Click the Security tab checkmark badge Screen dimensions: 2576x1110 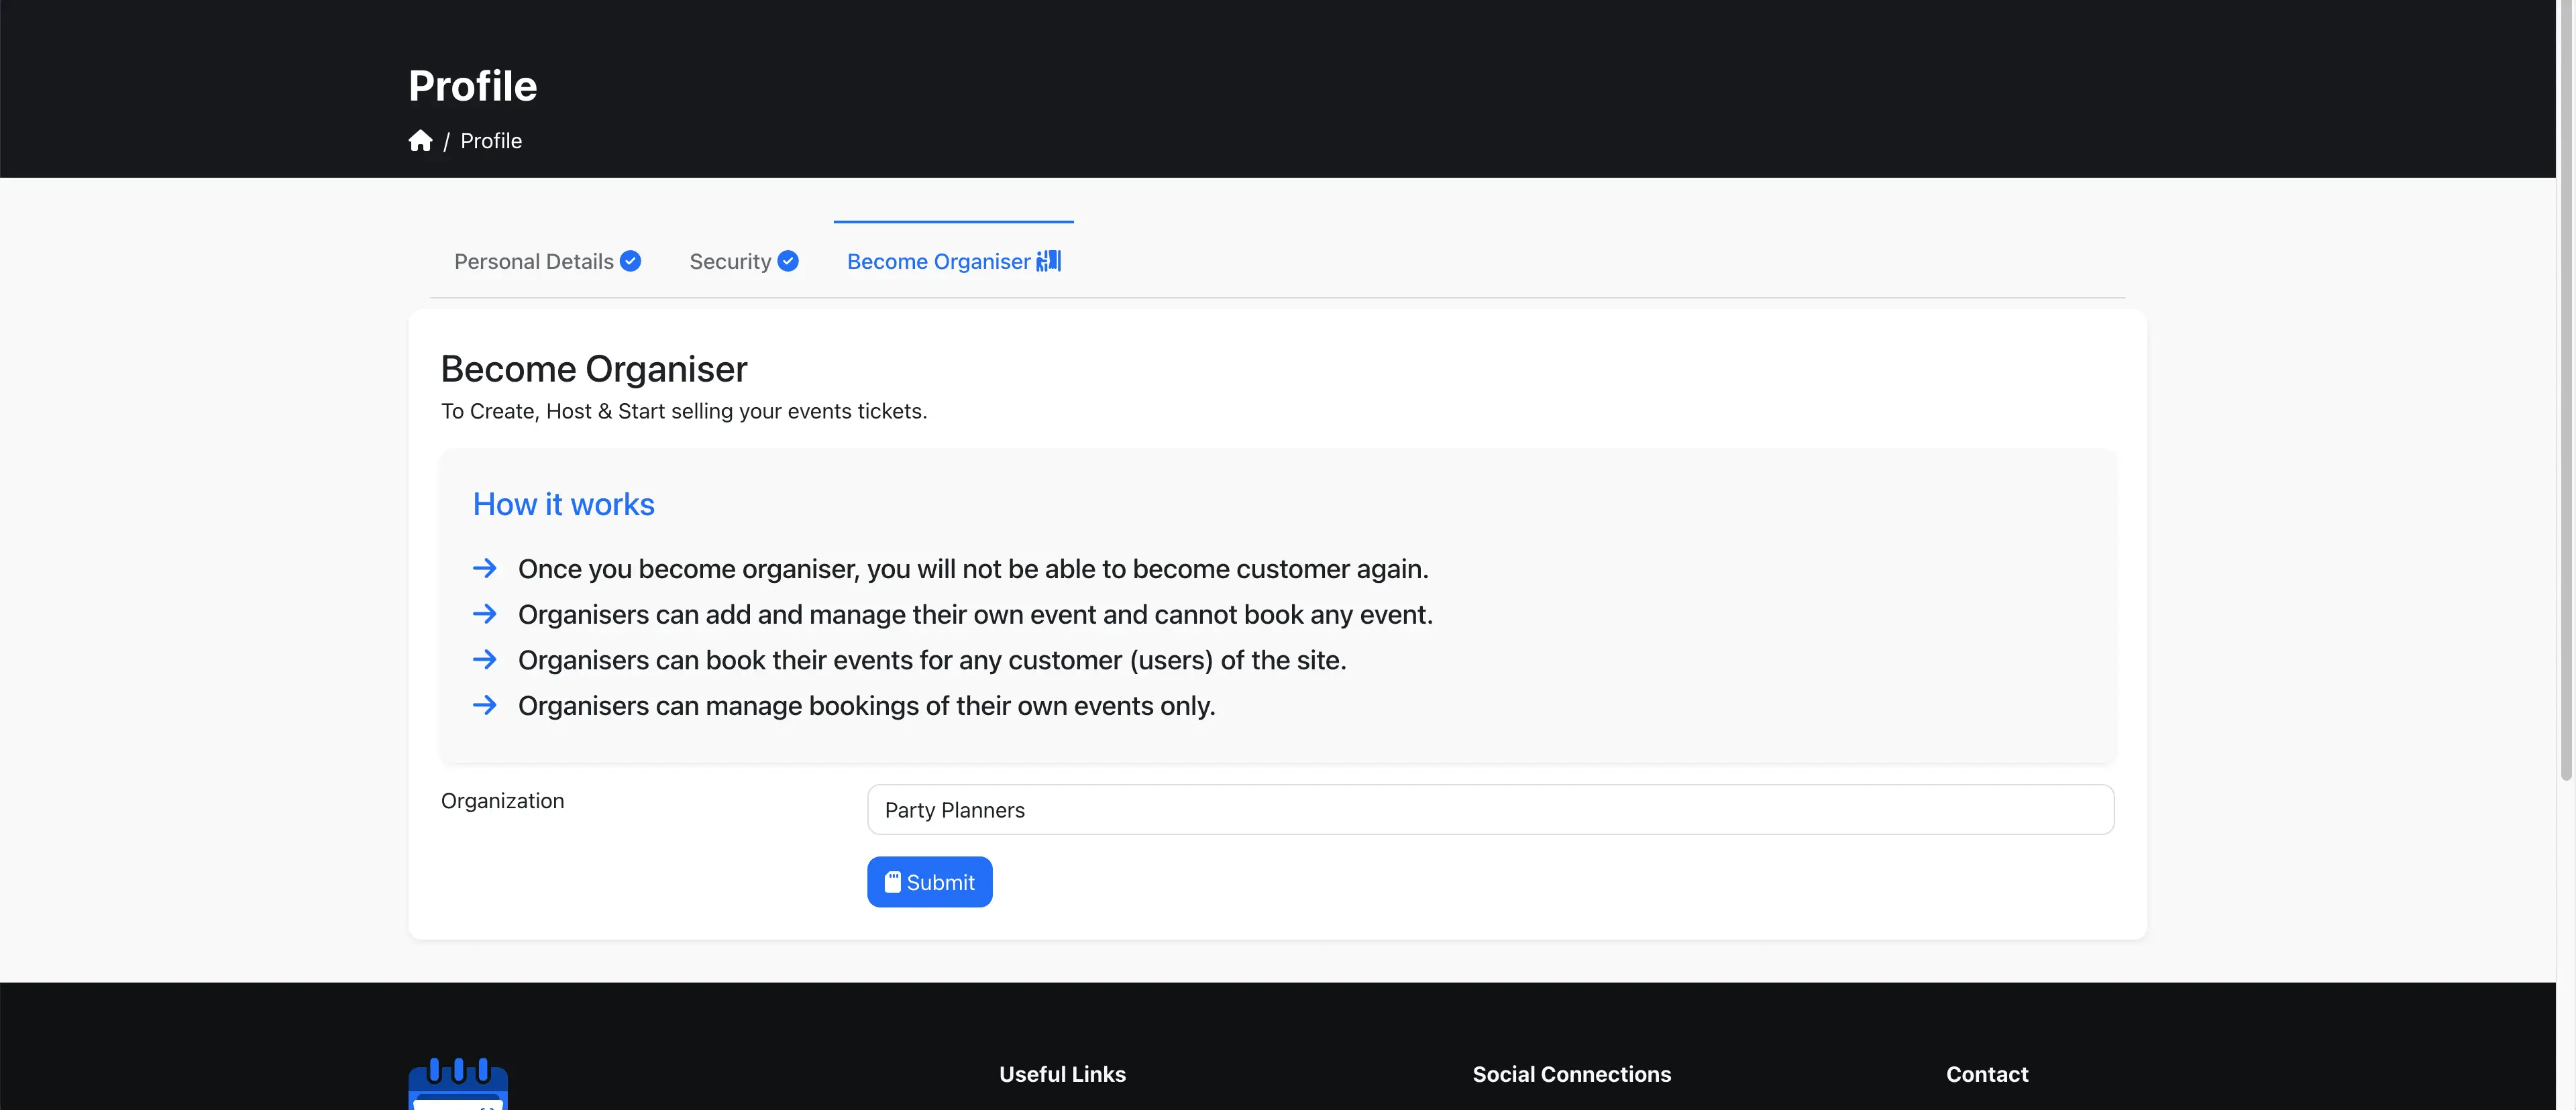click(x=788, y=261)
